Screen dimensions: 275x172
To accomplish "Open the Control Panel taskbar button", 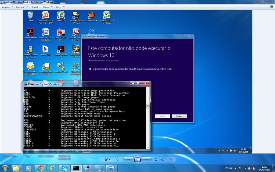I will 100,168.
